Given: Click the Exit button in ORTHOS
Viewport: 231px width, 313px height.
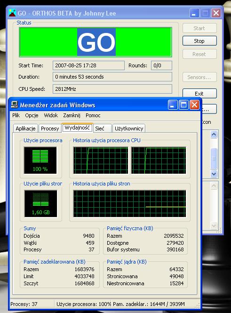Looking at the screenshot, I should point(199,94).
